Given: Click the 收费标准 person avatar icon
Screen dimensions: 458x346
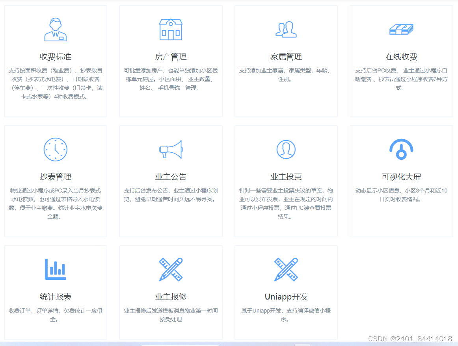Looking at the screenshot, I should (x=55, y=30).
